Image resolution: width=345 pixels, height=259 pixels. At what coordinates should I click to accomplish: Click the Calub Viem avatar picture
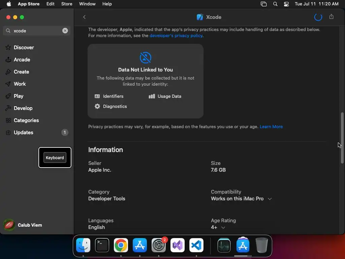pyautogui.click(x=9, y=225)
